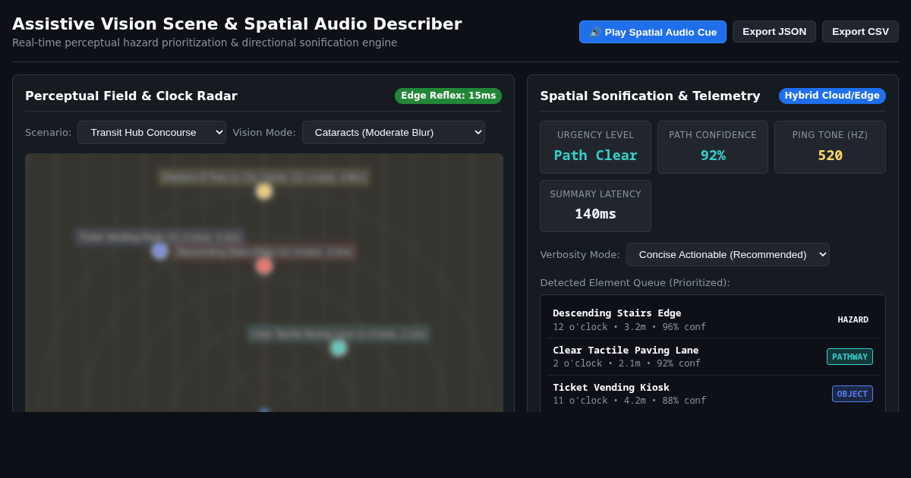Click the Path Confidence 92% card

click(x=713, y=147)
